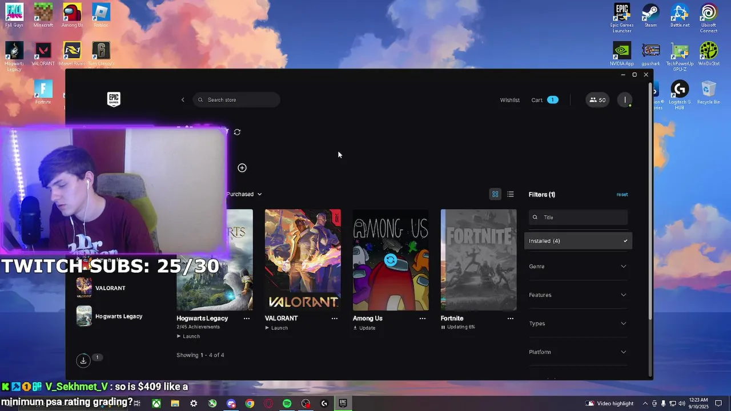Click the Among Us game title
The height and width of the screenshot is (411, 731).
pyautogui.click(x=368, y=319)
